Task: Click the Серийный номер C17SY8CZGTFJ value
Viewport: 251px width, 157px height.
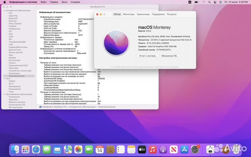Action: click(x=163, y=50)
